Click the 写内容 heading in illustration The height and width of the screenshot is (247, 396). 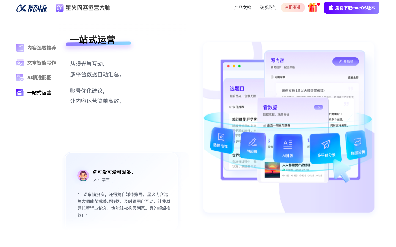277,60
